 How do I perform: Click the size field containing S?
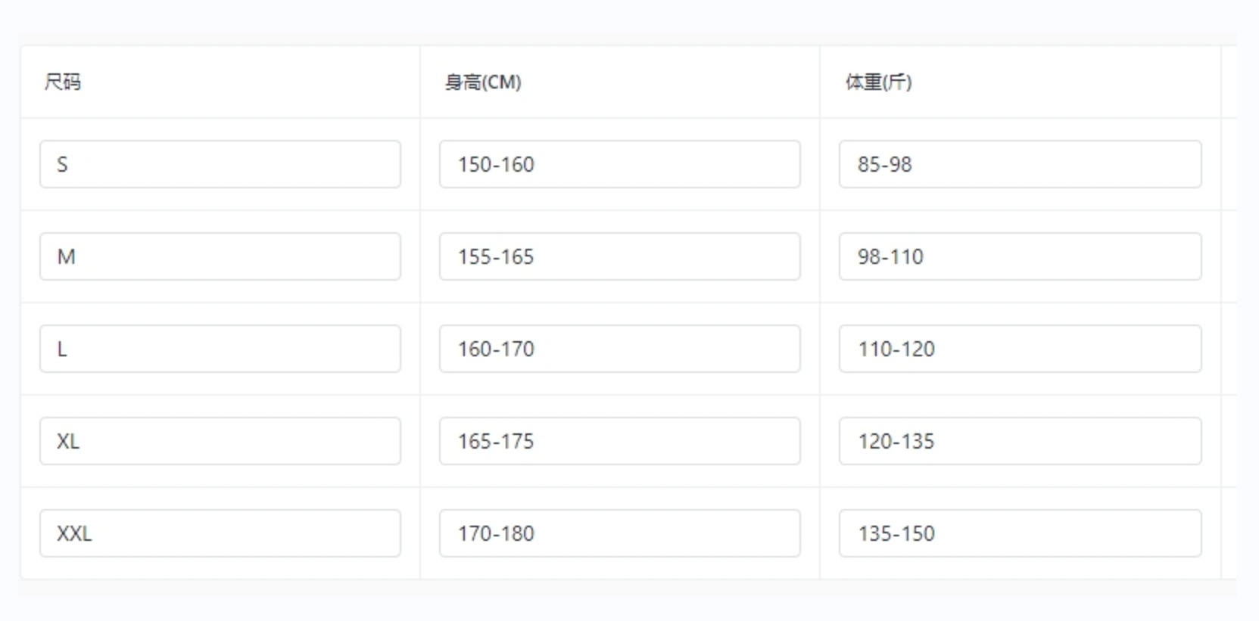220,164
